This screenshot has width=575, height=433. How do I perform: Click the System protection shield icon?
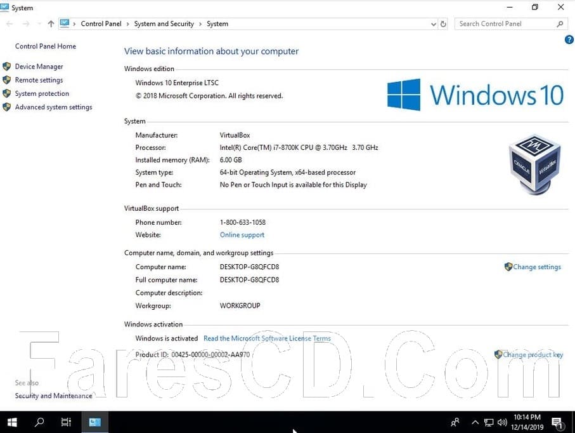pyautogui.click(x=6, y=94)
